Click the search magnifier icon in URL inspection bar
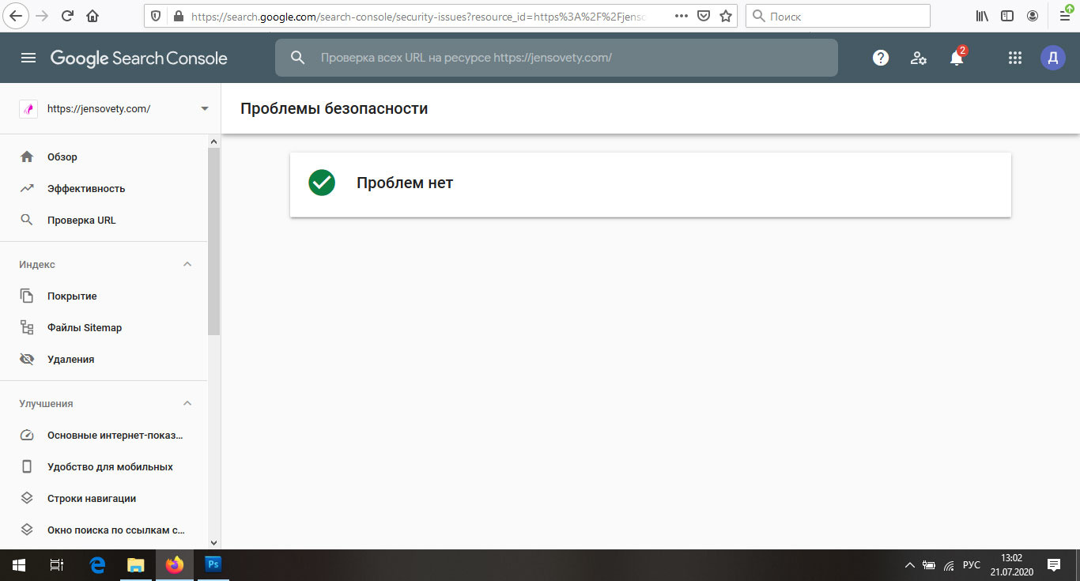The image size is (1080, 581). pyautogui.click(x=298, y=58)
